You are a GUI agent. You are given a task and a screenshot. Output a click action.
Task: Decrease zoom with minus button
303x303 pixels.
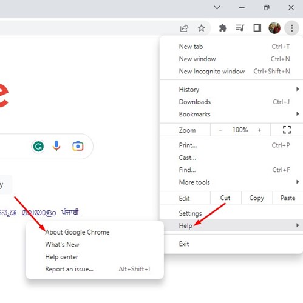(220, 130)
